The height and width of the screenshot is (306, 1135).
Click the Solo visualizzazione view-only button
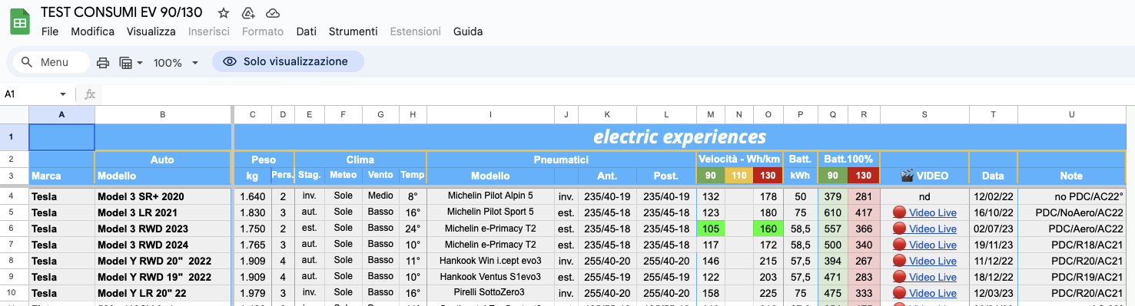tap(287, 61)
